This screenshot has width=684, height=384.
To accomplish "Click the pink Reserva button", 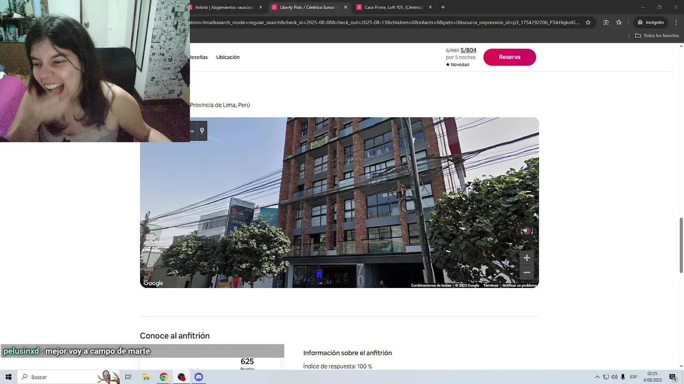I will tap(509, 57).
